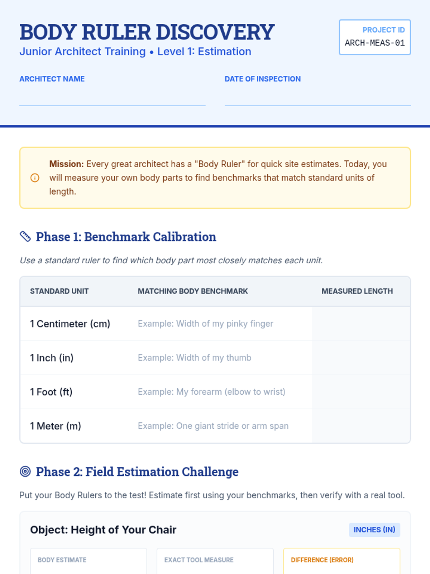The image size is (430, 574).
Task: Click the INCHES (IN) unit badge
Action: [374, 530]
